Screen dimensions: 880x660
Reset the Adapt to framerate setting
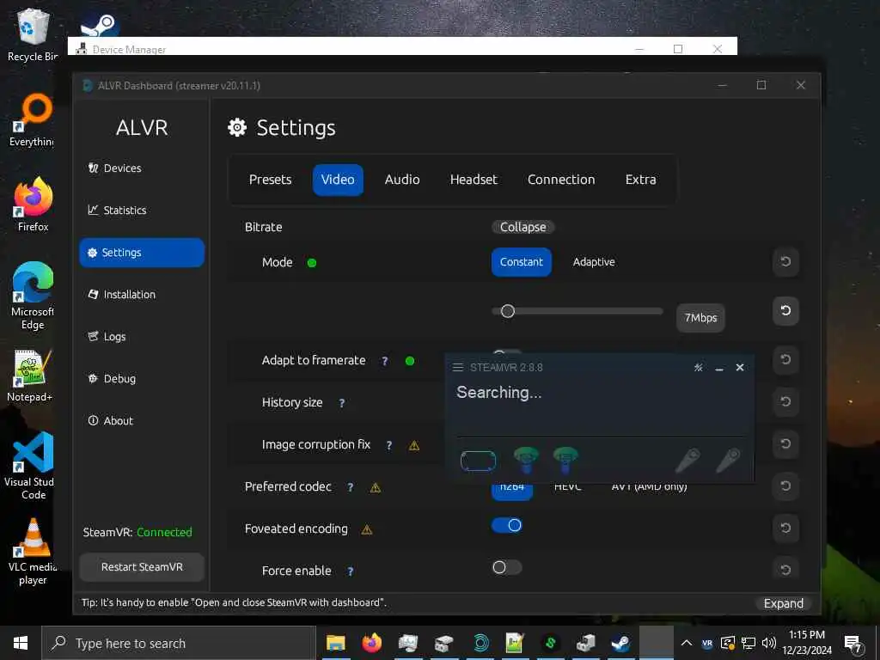[785, 359]
